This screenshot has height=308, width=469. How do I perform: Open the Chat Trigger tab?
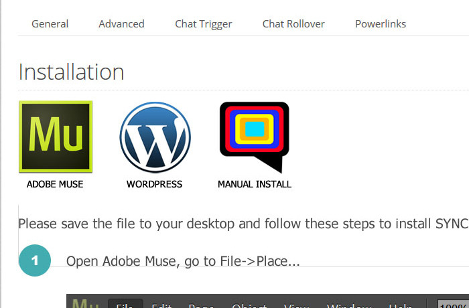click(204, 24)
